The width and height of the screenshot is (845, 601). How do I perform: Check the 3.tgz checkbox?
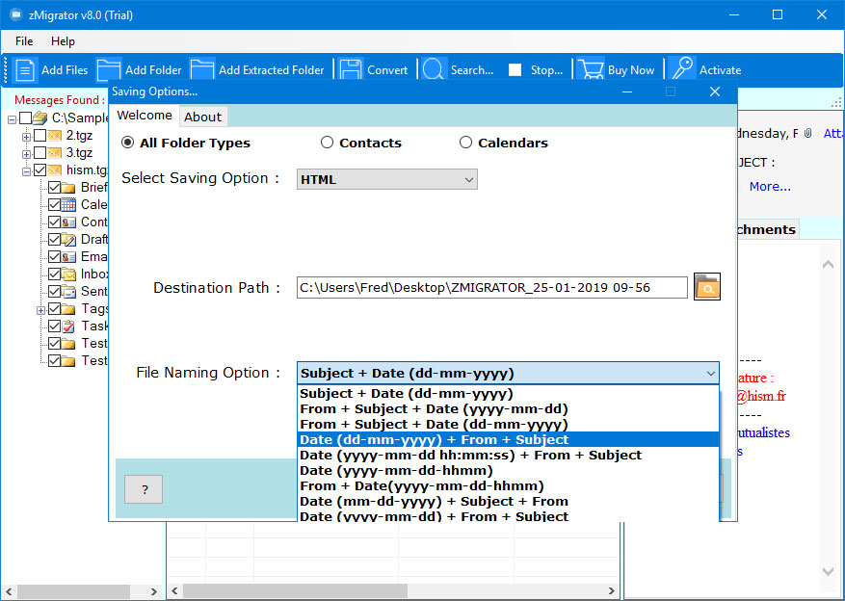(40, 153)
